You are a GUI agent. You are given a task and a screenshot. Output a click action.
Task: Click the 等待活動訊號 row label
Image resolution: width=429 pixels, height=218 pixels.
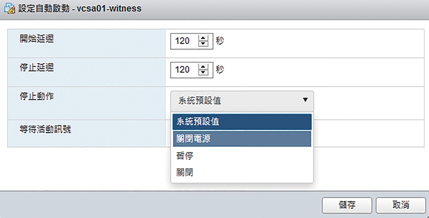[45, 129]
